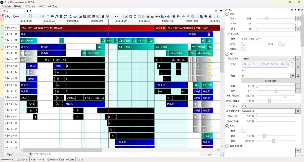Apply bold in セリフ formatting bar
The width and height of the screenshot is (304, 162).
coord(245,64)
